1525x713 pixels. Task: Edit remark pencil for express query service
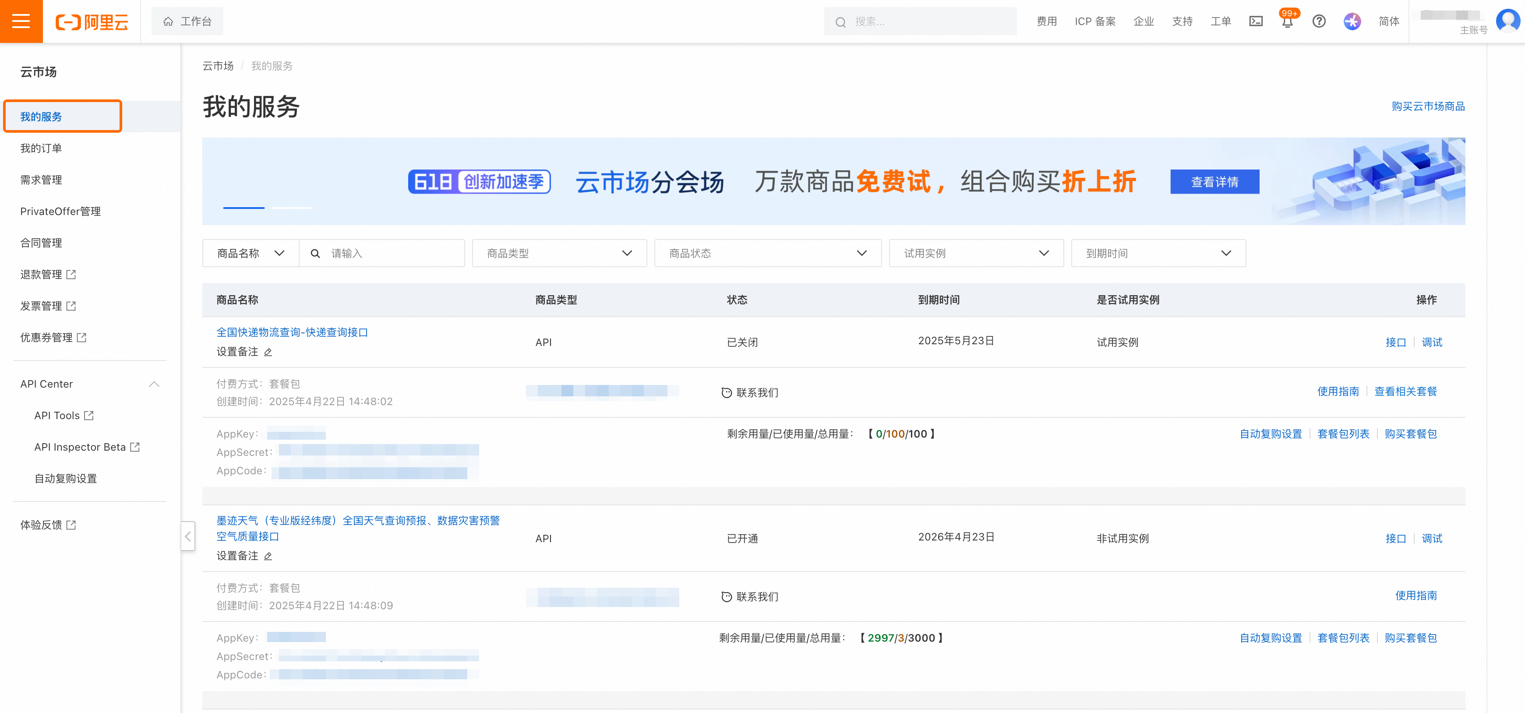268,353
